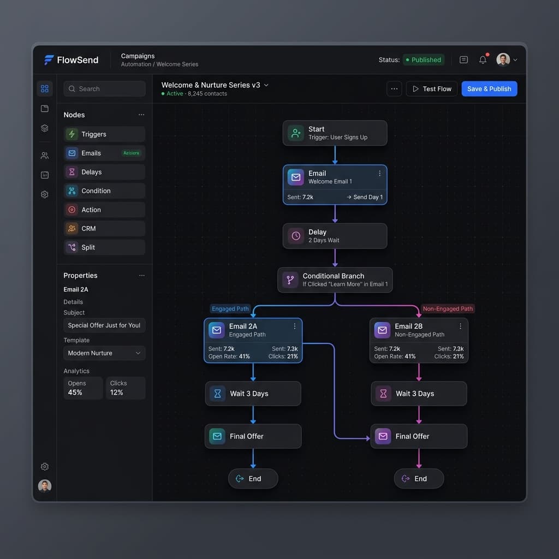Select the Triggers node type

104,134
